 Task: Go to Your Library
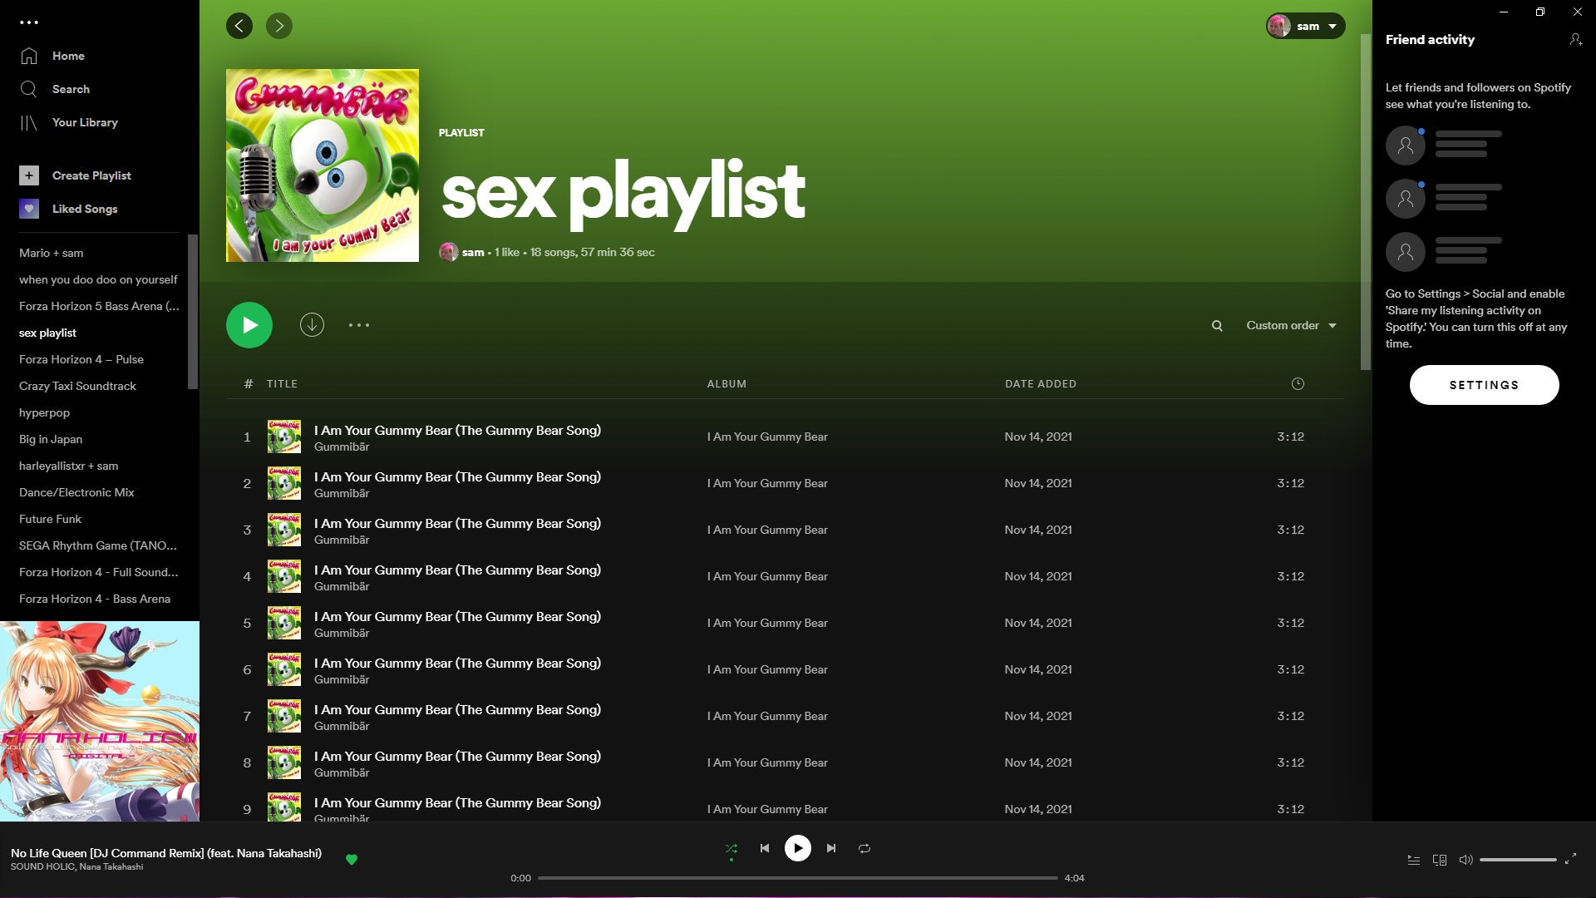[84, 122]
